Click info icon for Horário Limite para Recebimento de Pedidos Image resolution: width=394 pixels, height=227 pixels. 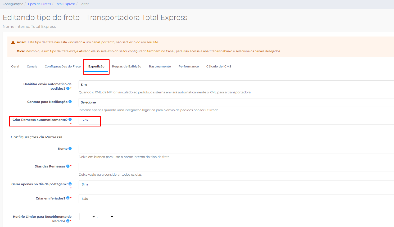click(x=68, y=221)
